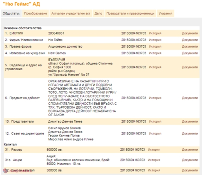Open Документи for Внесен капитал row
The height and width of the screenshot is (175, 202).
[190, 171]
